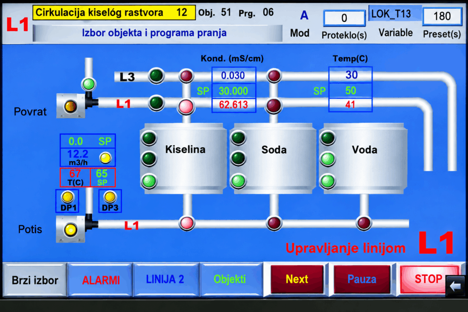
Task: Click the dark green lamp on the L1 return line
Action: pos(156,103)
